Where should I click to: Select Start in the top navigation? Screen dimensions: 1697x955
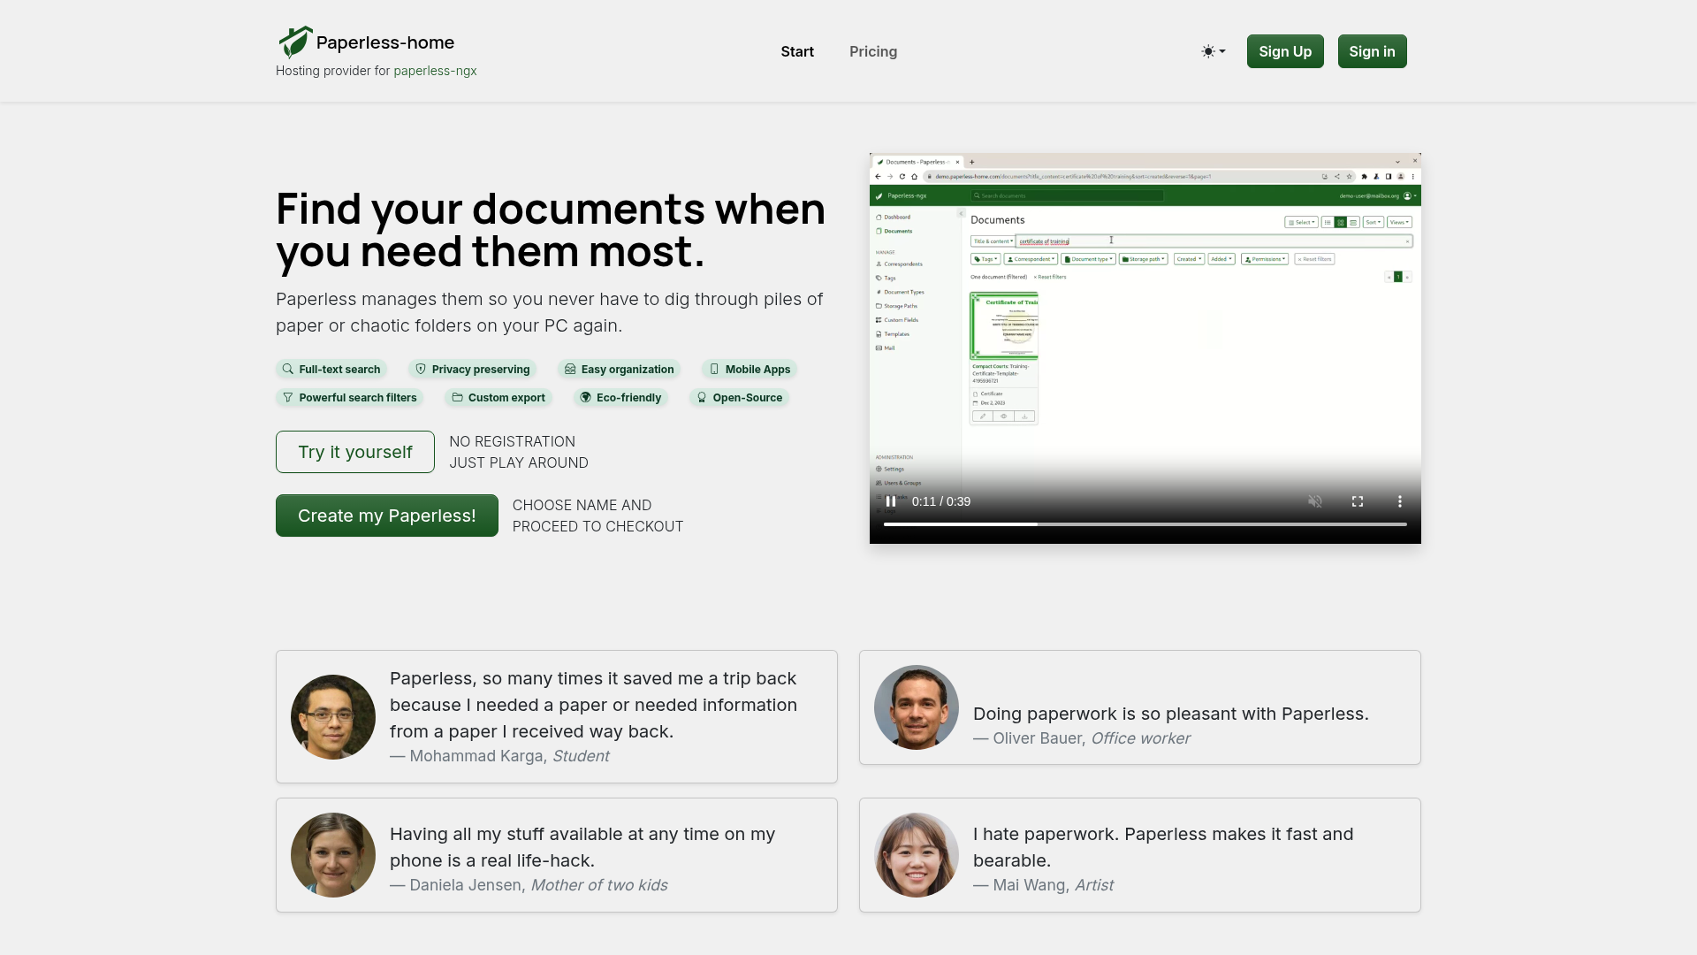tap(797, 51)
